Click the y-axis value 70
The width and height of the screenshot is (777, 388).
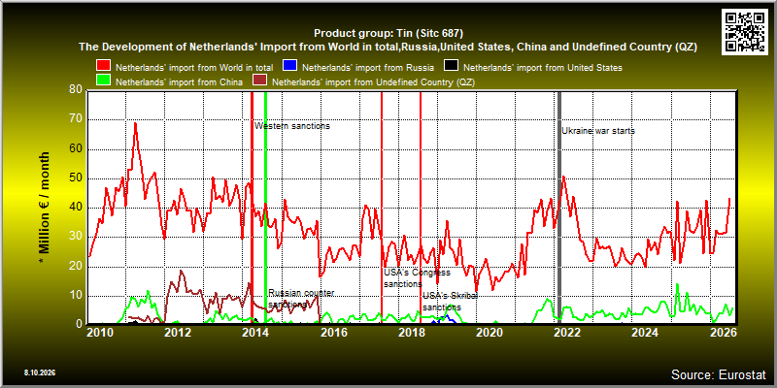click(77, 119)
